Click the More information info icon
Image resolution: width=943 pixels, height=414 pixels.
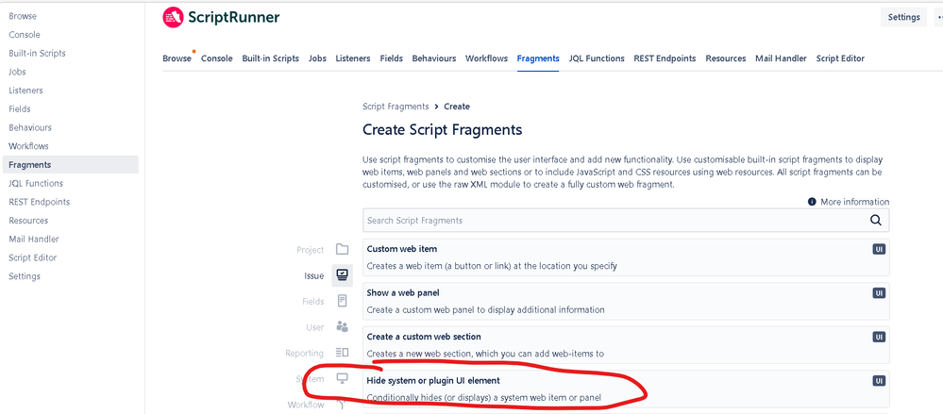click(812, 202)
